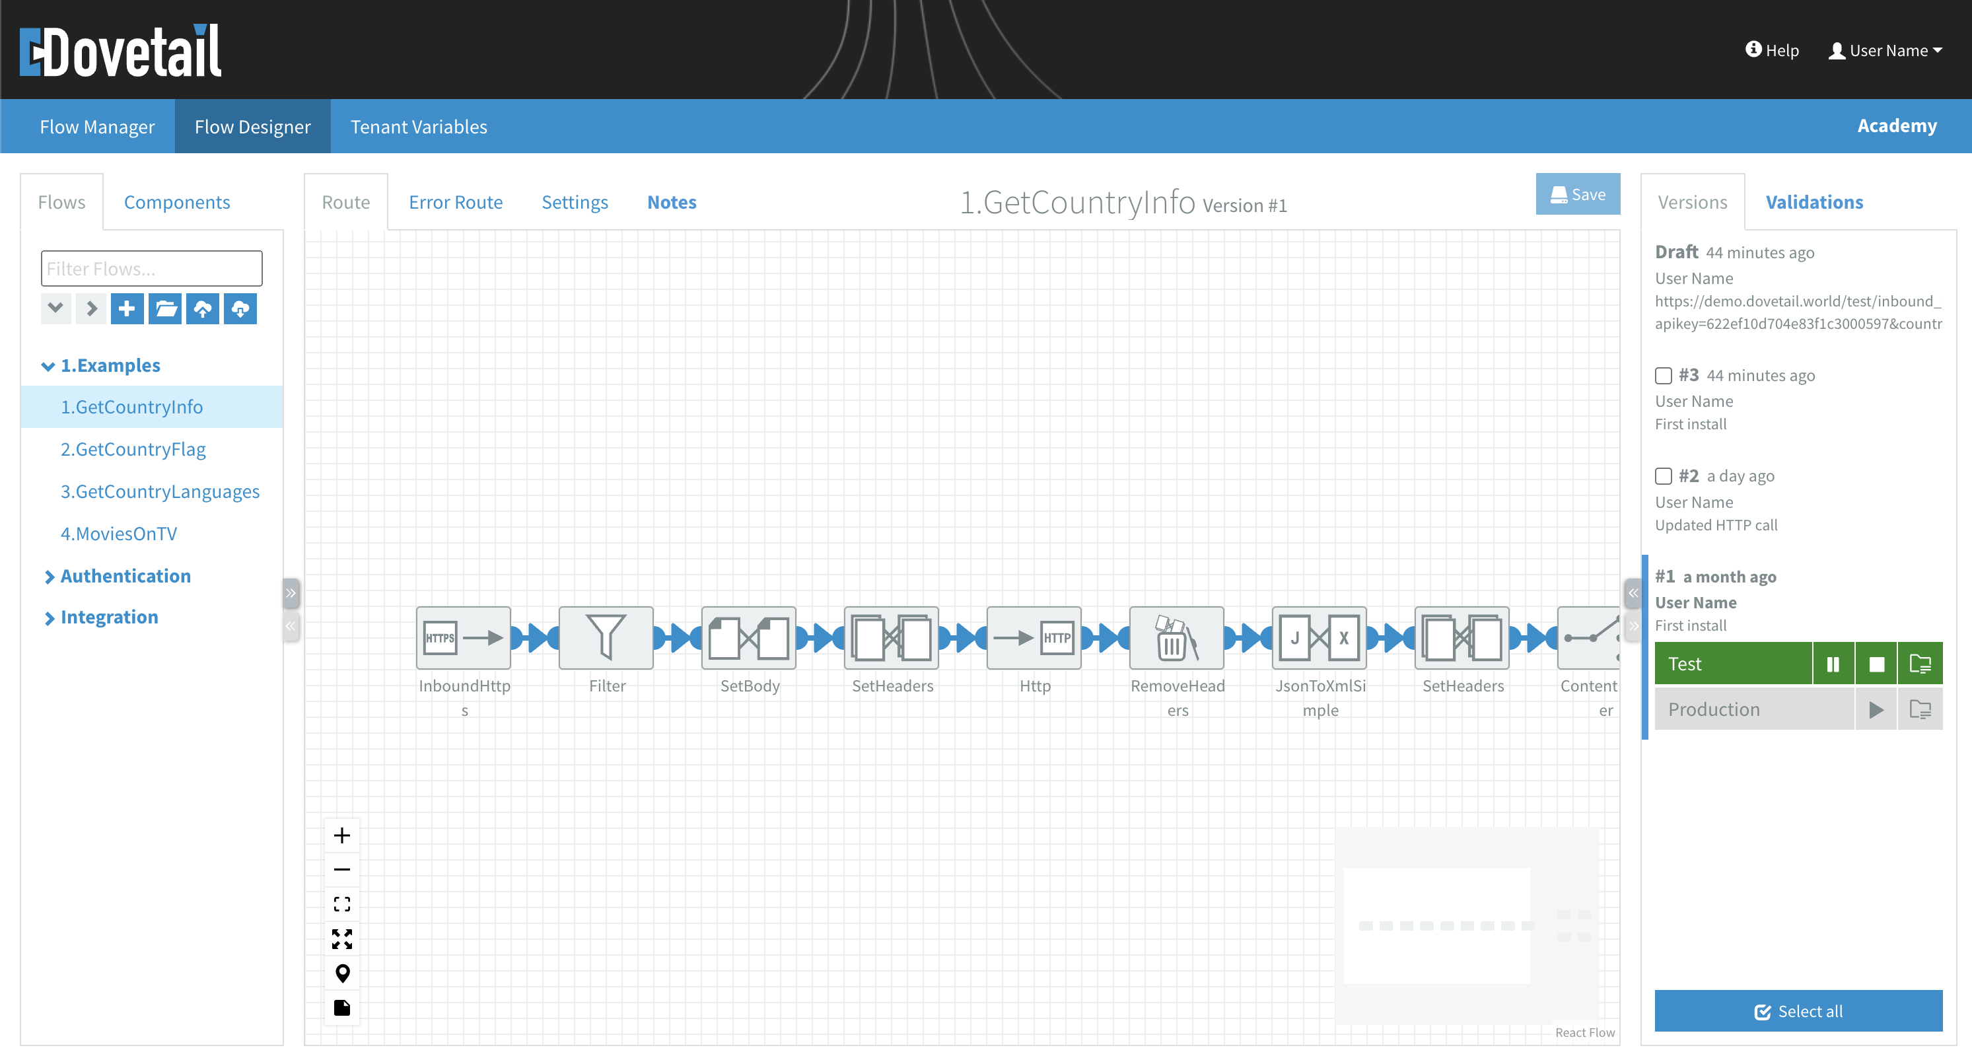This screenshot has width=1972, height=1058.
Task: Select the first SetHeaders node after SetBody
Action: point(891,638)
